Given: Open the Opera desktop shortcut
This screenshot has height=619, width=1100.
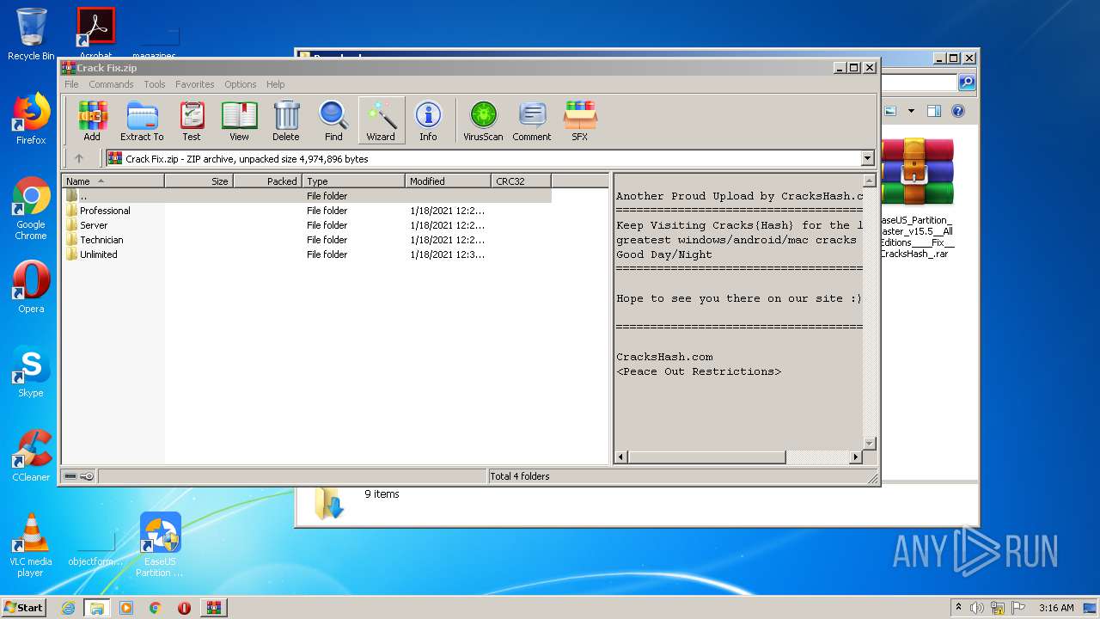Looking at the screenshot, I should click(x=31, y=287).
